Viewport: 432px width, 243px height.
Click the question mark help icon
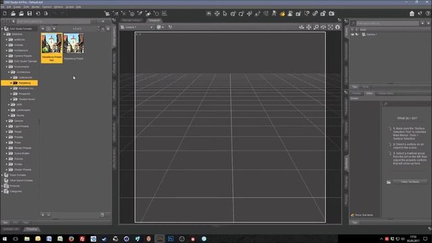click(x=428, y=13)
